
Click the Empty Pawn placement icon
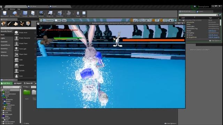(x=16, y=43)
